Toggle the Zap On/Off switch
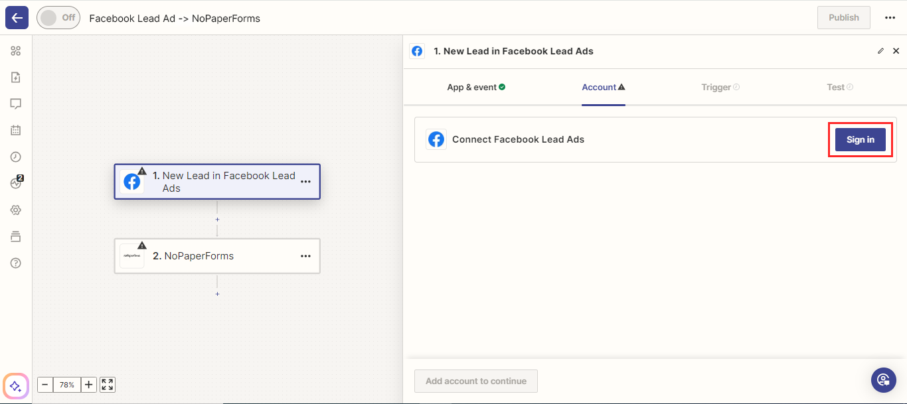 point(58,17)
